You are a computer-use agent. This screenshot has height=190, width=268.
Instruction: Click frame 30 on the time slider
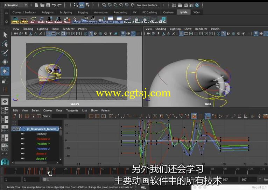78,171
